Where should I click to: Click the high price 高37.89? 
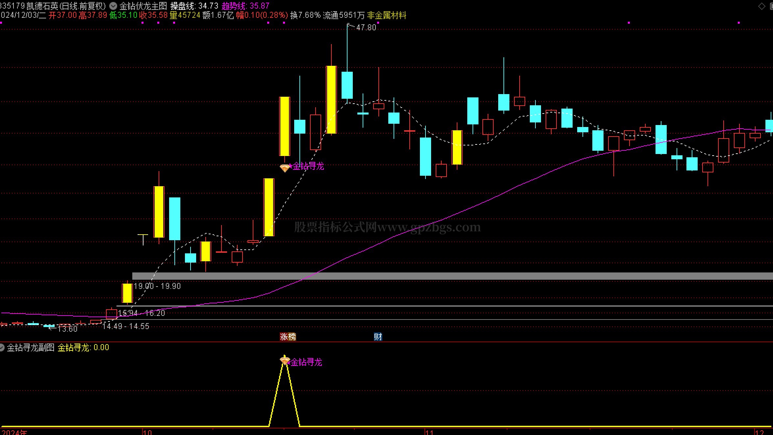[x=93, y=15]
